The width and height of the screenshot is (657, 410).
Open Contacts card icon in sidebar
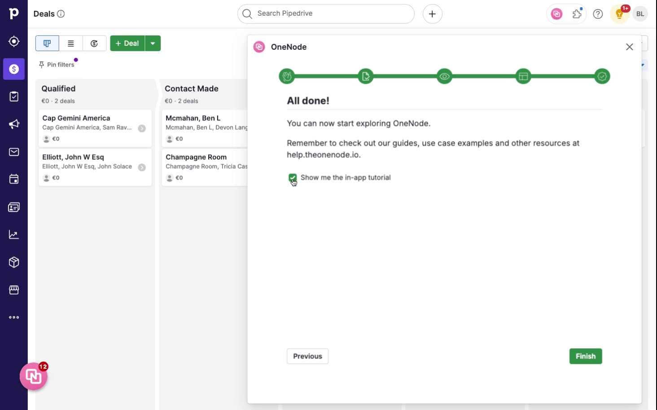[14, 207]
